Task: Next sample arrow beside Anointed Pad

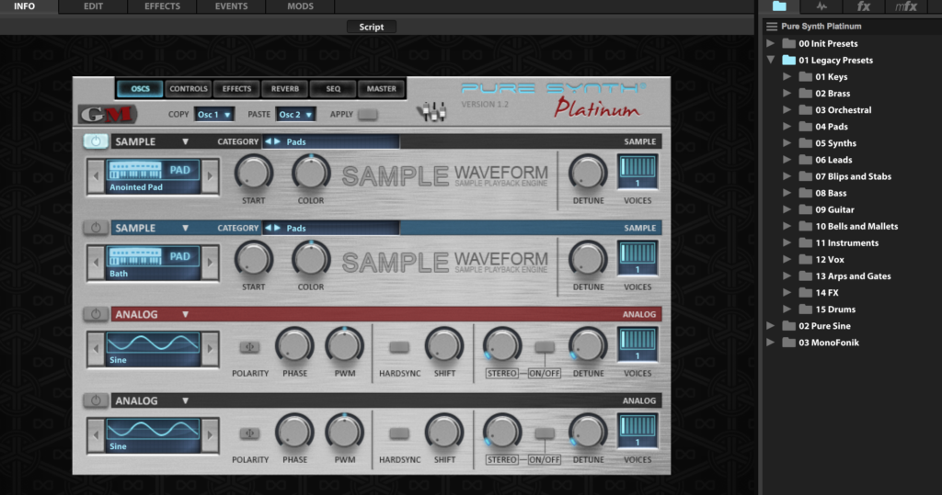Action: [x=210, y=176]
